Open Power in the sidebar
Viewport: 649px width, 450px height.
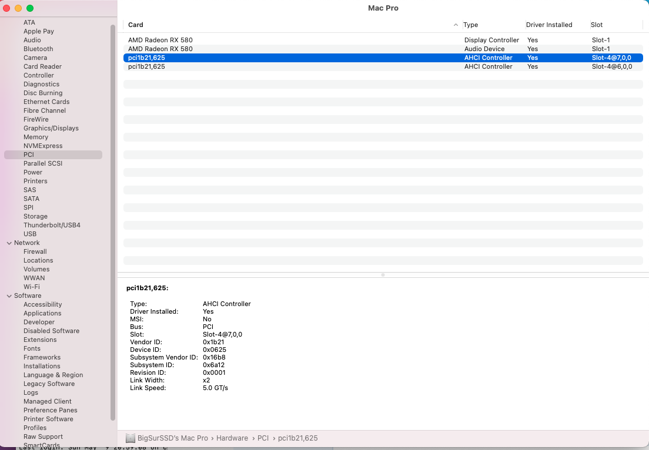click(x=33, y=173)
